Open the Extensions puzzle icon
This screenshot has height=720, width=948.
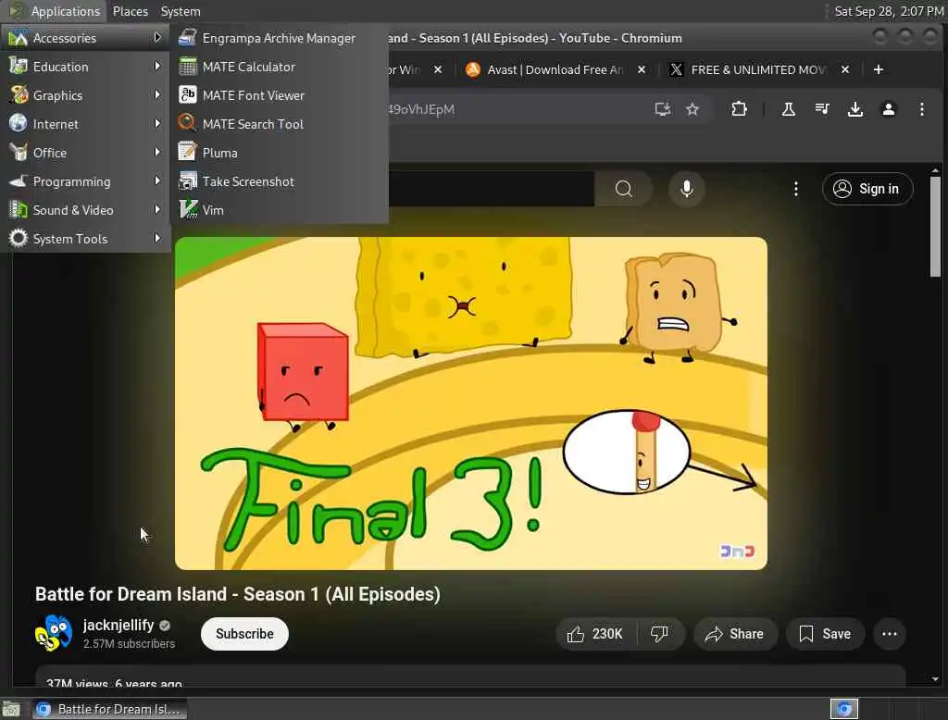point(739,109)
